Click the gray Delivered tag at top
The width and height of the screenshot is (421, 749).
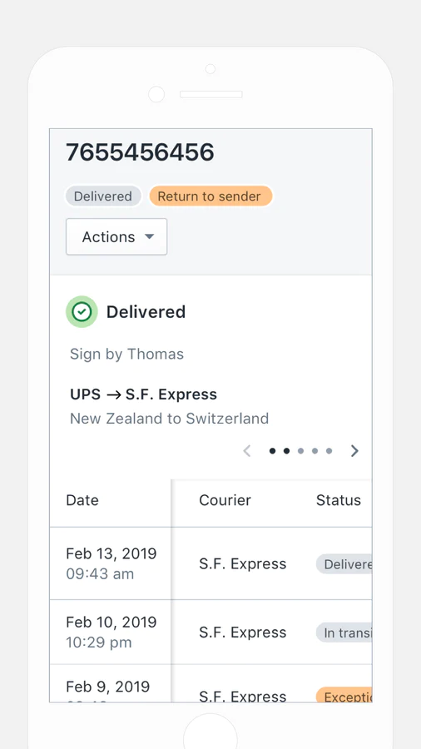click(103, 196)
